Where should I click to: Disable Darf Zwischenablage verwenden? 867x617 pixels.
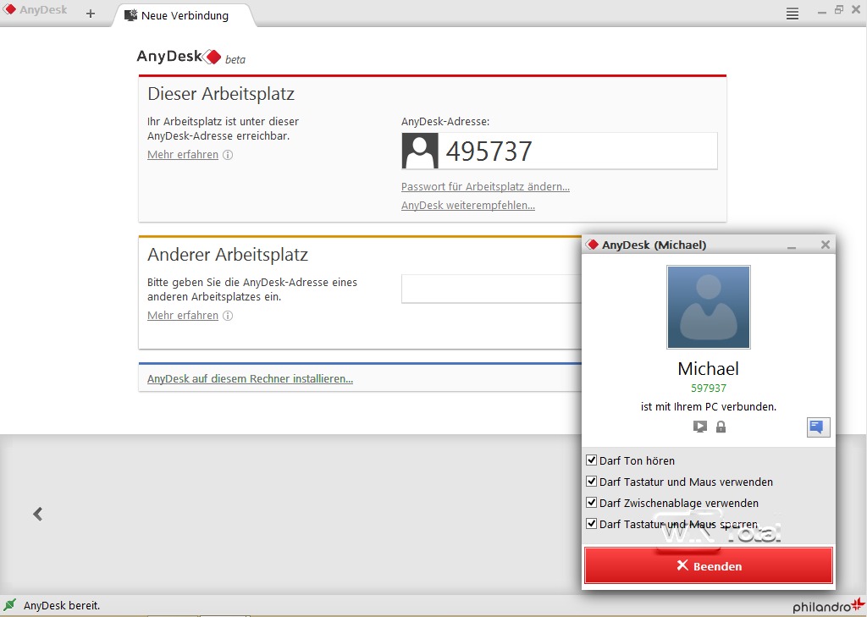click(x=591, y=503)
